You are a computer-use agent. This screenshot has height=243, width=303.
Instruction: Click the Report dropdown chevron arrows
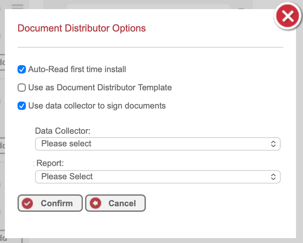[273, 177]
